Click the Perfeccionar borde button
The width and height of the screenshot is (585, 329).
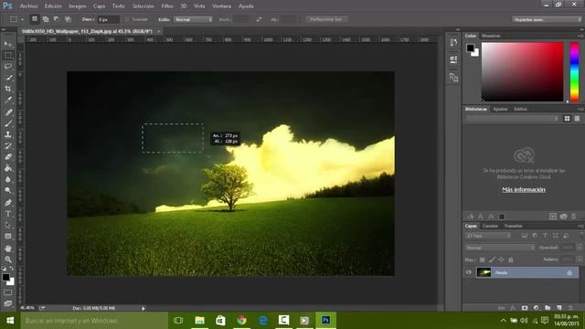326,19
